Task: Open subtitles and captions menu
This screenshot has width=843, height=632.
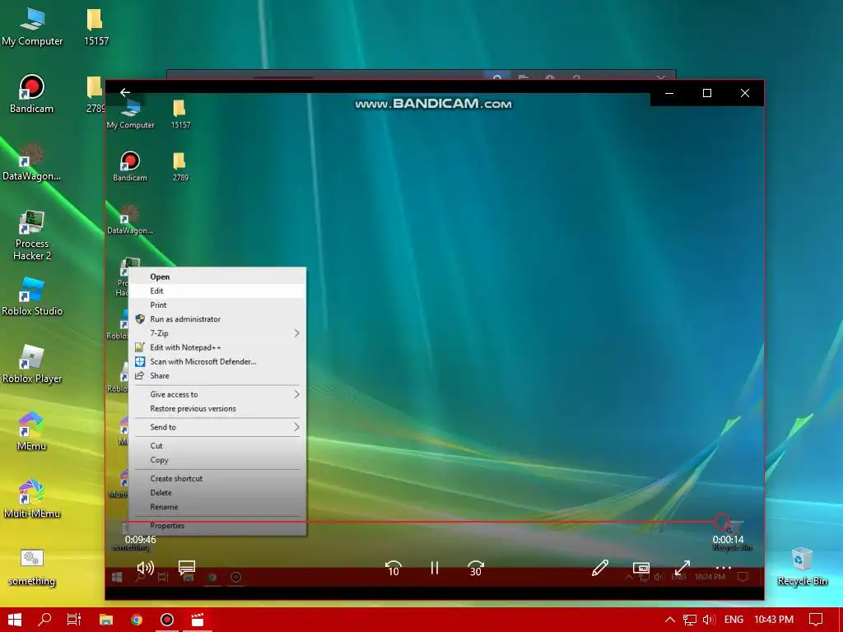Action: click(187, 568)
